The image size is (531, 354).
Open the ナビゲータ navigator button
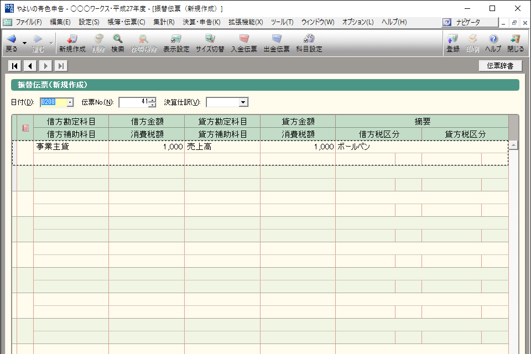pos(470,22)
